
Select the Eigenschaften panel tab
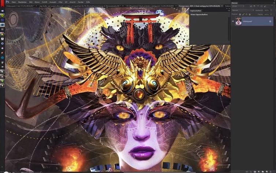click(195, 11)
